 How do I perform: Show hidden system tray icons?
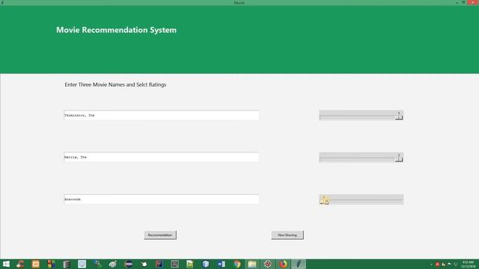pos(431,265)
